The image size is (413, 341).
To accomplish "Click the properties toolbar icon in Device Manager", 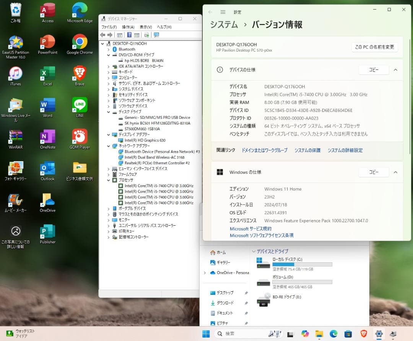I will click(x=137, y=35).
